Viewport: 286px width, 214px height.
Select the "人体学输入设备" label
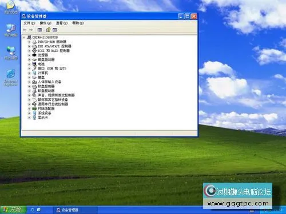pos(49,82)
